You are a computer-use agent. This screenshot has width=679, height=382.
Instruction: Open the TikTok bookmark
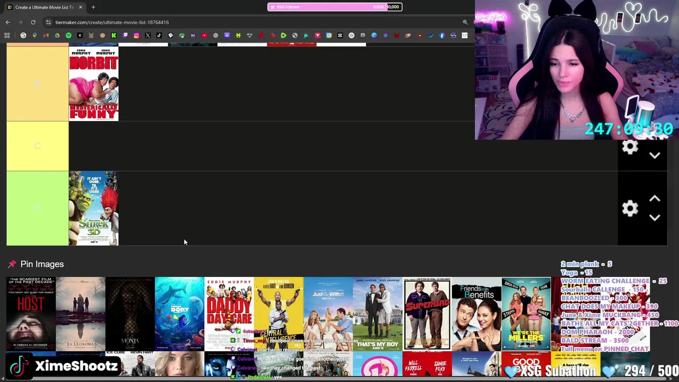click(159, 36)
